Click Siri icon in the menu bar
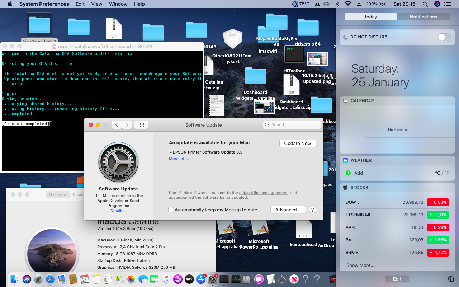This screenshot has height=287, width=459. 437,4
